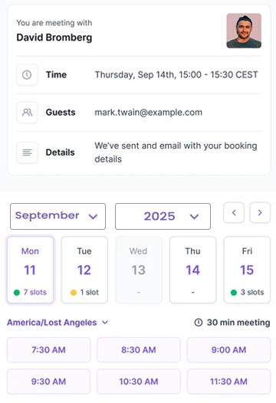Select Mon 11 with 7 slots
The image size is (276, 403).
(x=31, y=270)
